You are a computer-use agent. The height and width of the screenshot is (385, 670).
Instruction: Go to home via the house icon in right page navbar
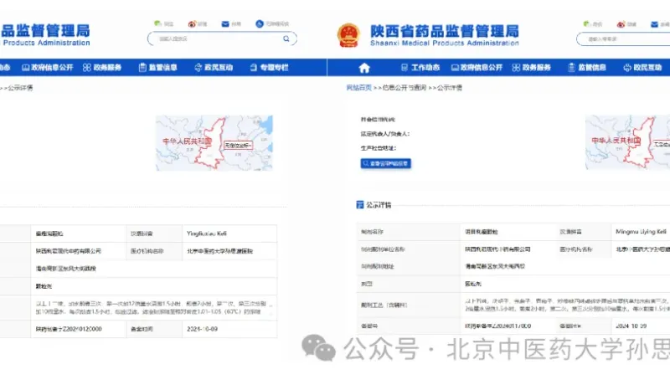click(364, 68)
